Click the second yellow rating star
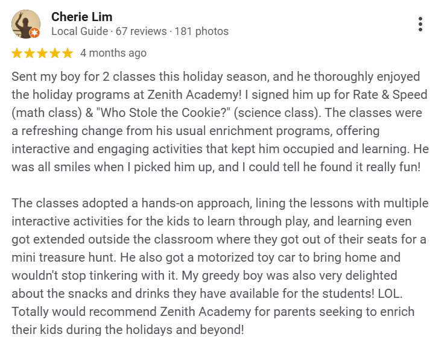 point(30,53)
